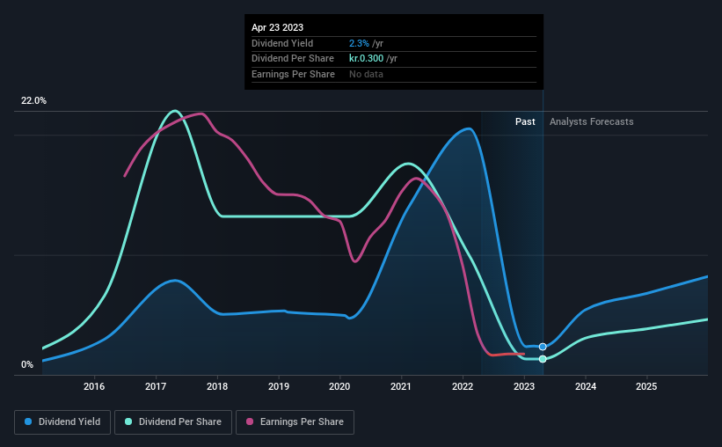722x447 pixels.
Task: Click the pink Earnings Per Share legend dot
Action: [250, 421]
